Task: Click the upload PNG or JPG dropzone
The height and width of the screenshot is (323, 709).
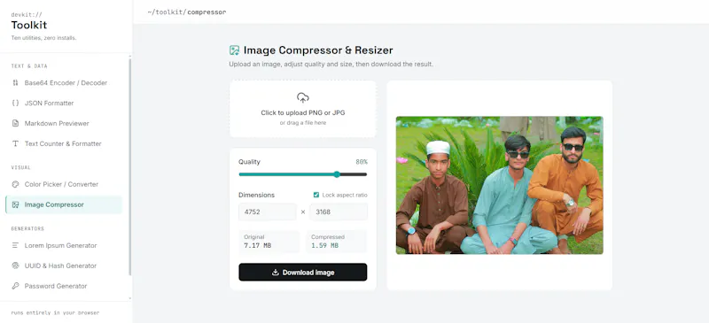Action: [x=303, y=109]
